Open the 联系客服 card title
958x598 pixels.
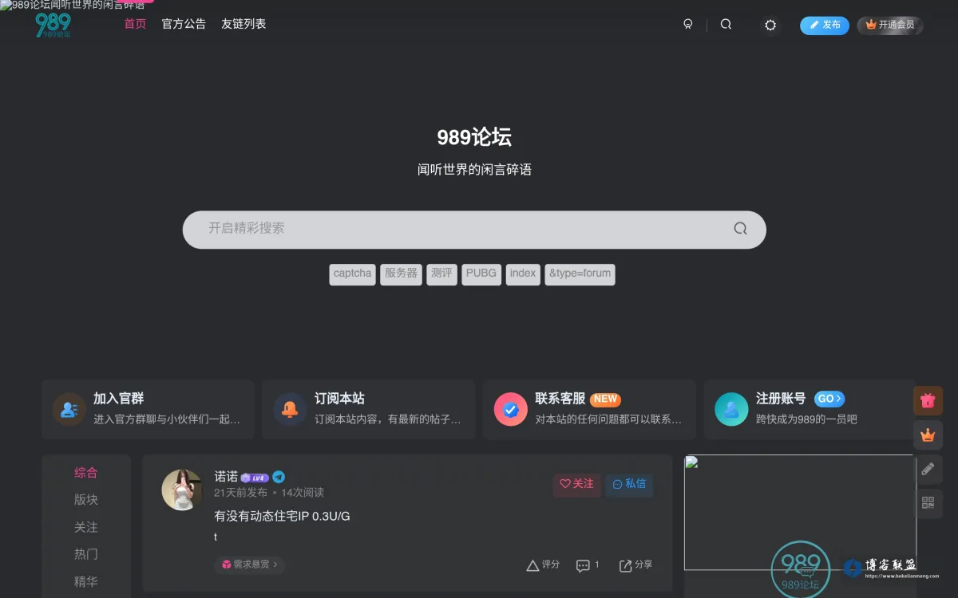560,399
